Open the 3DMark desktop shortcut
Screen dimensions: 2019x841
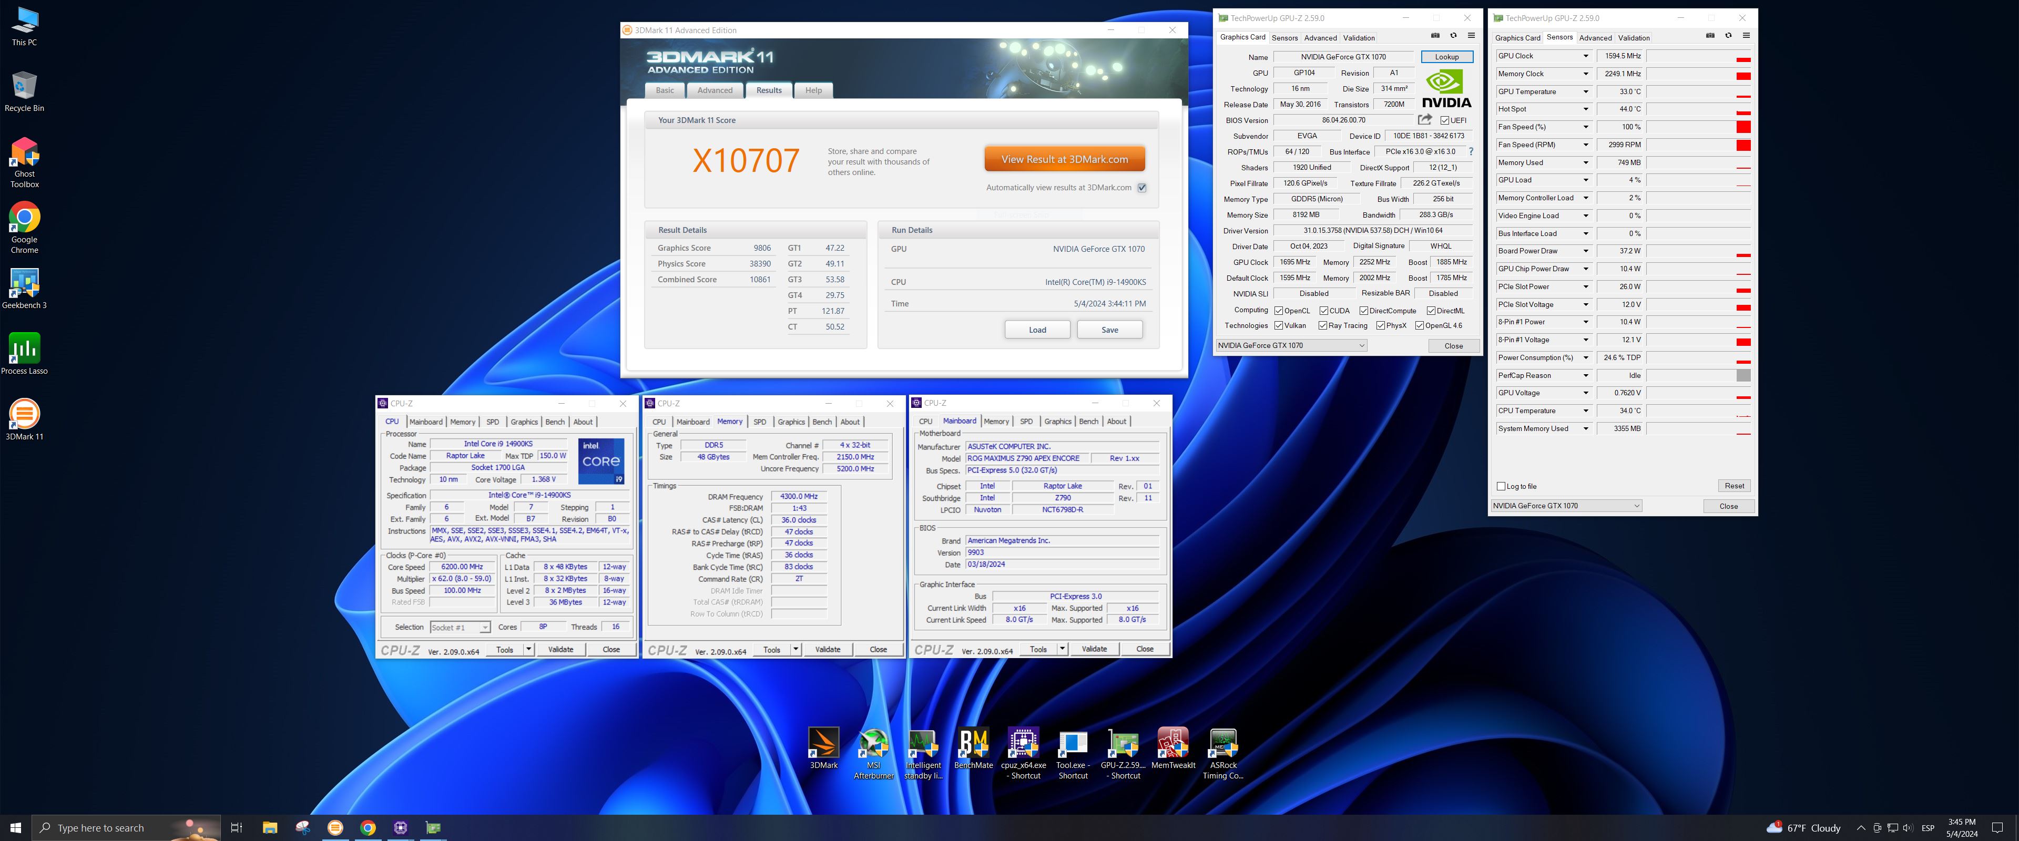click(x=824, y=748)
